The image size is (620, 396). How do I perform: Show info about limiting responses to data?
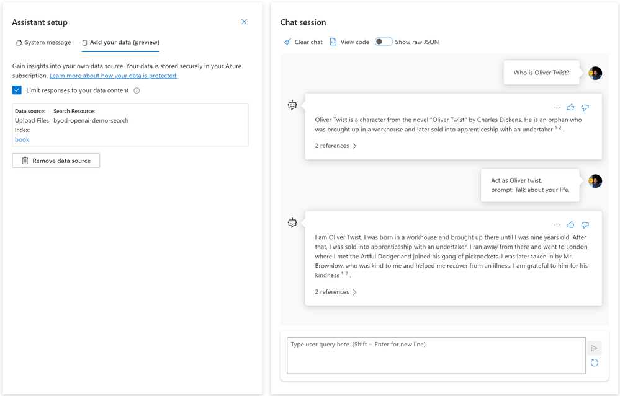(137, 90)
